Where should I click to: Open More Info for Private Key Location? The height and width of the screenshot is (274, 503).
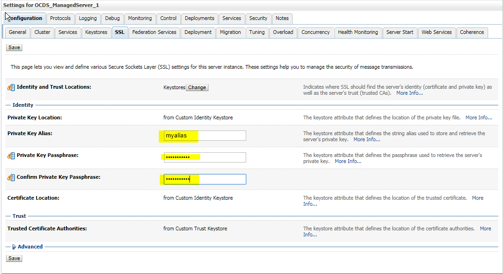(478, 117)
